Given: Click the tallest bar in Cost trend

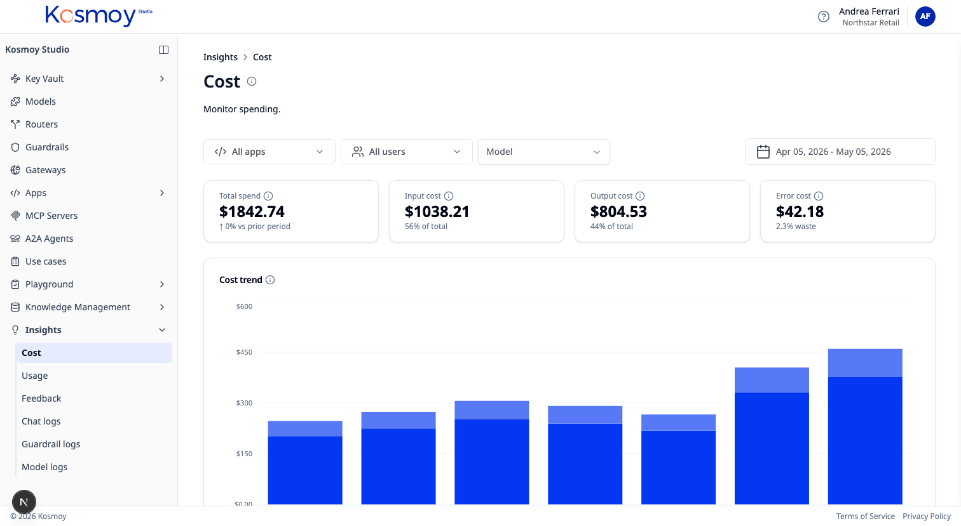Looking at the screenshot, I should tap(865, 426).
